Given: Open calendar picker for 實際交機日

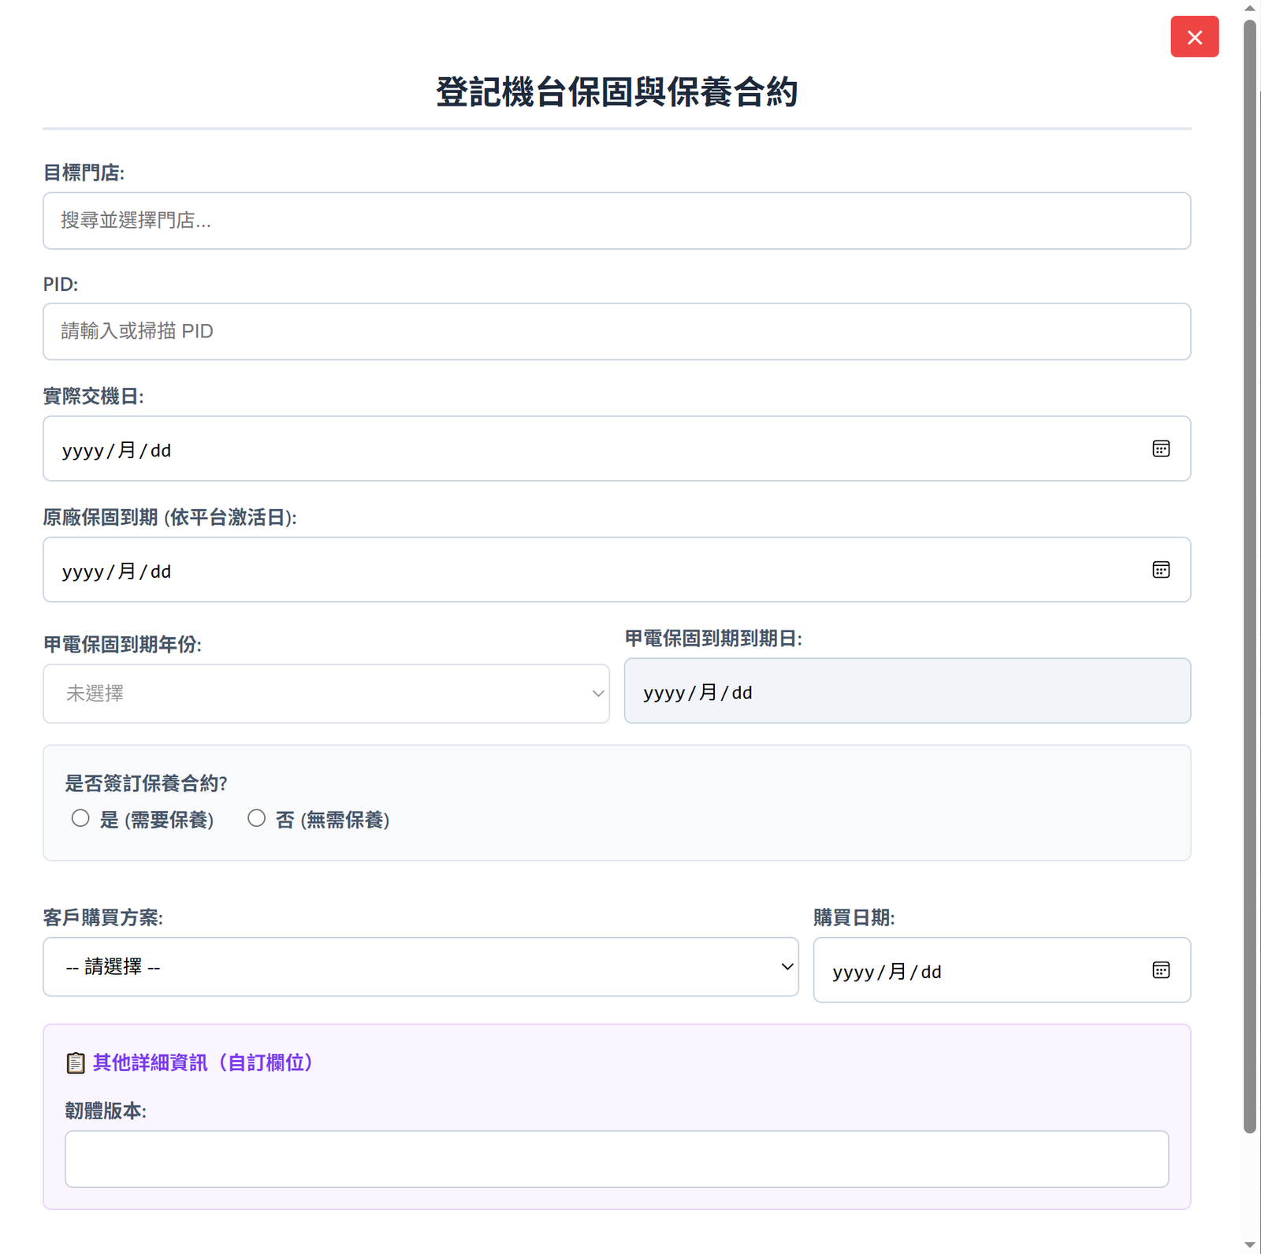Looking at the screenshot, I should pyautogui.click(x=1160, y=449).
